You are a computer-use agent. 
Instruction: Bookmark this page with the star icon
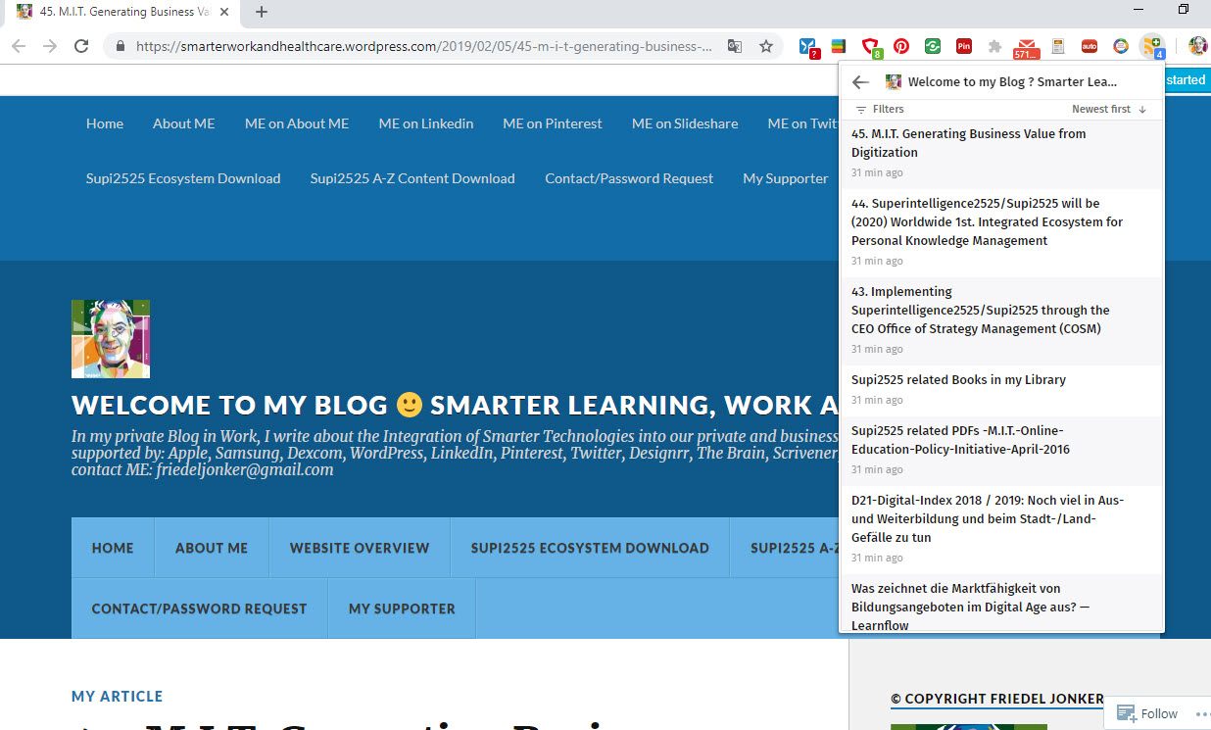[765, 46]
